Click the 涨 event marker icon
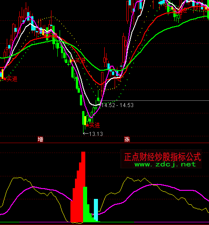 [x=127, y=139]
